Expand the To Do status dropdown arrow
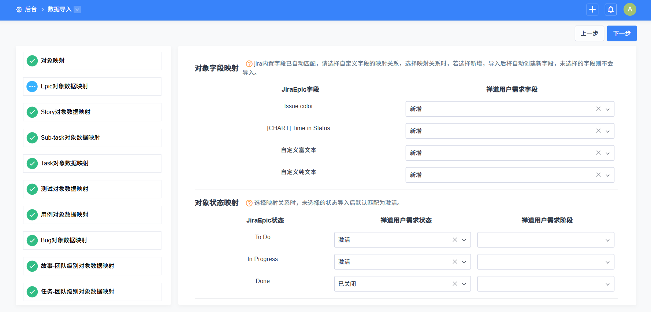Viewport: 651px width, 312px height. [x=464, y=240]
